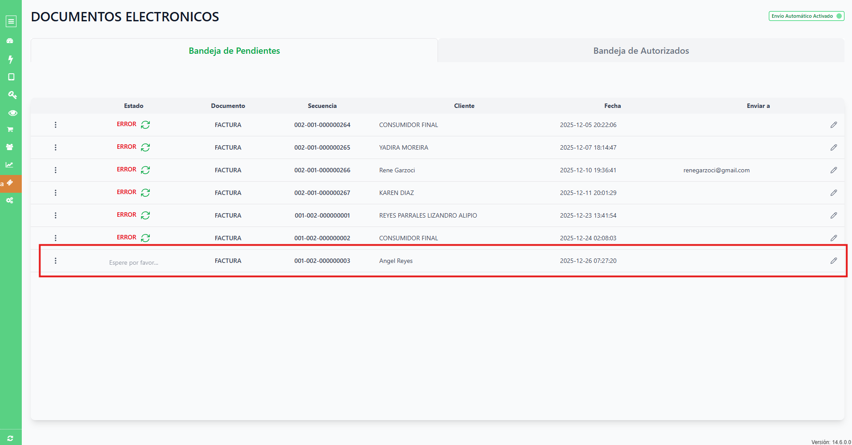Retry sending invoice 001-002-000000001
This screenshot has height=445, width=852.
click(145, 215)
